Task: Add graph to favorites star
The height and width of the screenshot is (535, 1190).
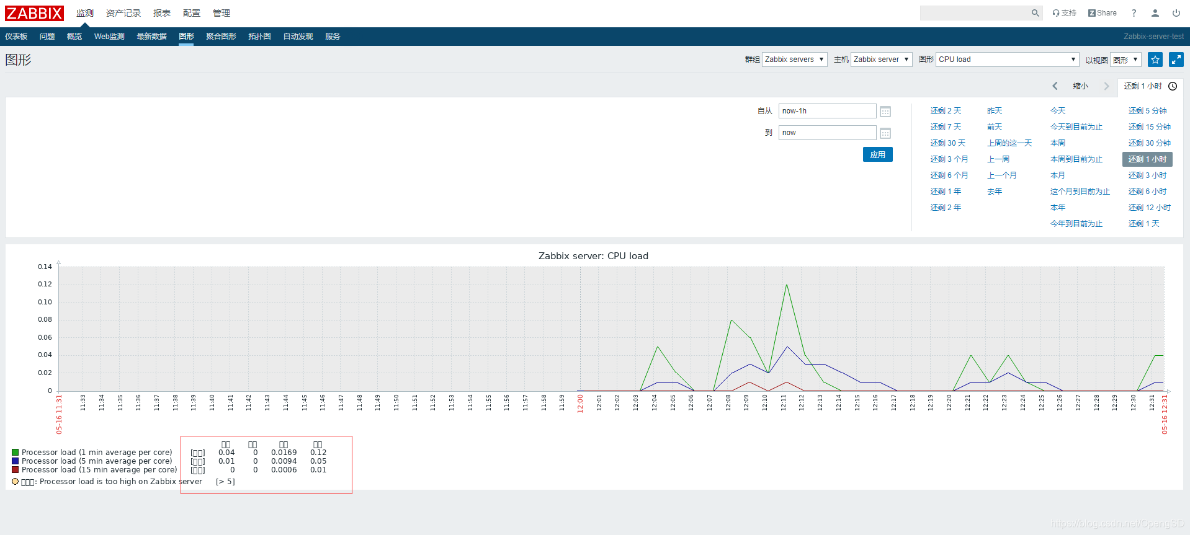Action: tap(1155, 60)
